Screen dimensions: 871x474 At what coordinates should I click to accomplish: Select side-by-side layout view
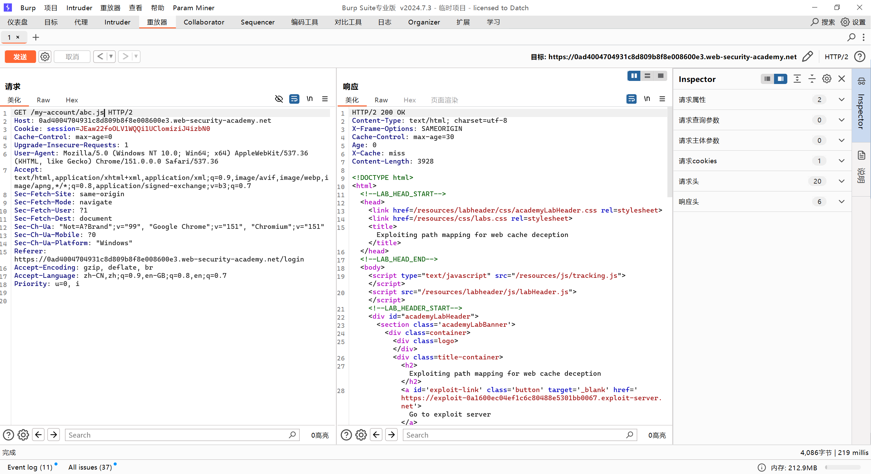(634, 76)
